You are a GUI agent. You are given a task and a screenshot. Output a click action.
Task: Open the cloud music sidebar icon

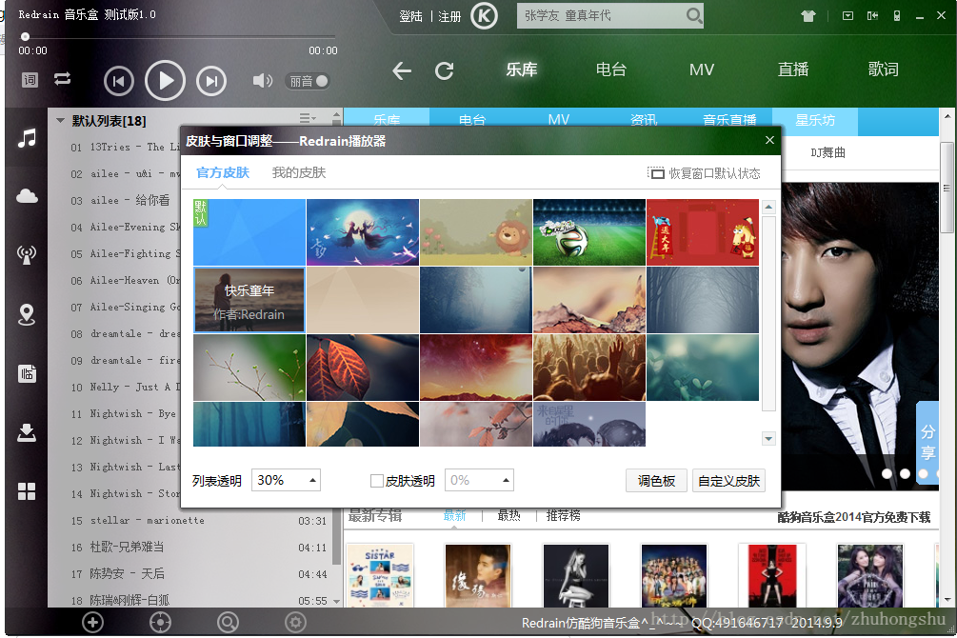(x=27, y=195)
